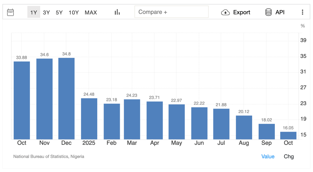Click the database API icon
This screenshot has height=172, width=313.
[x=268, y=12]
